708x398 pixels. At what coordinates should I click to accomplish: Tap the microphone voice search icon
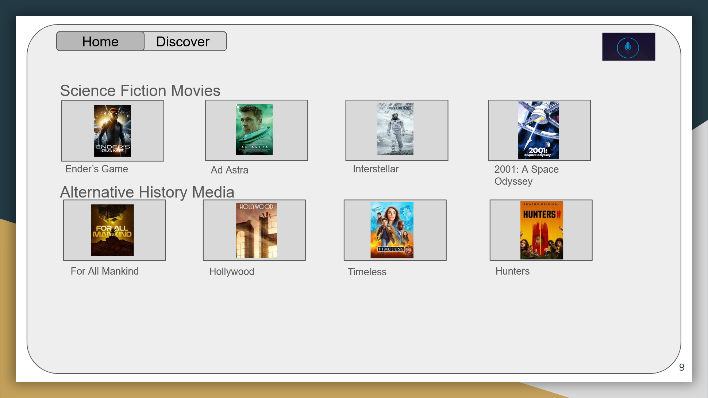(628, 47)
